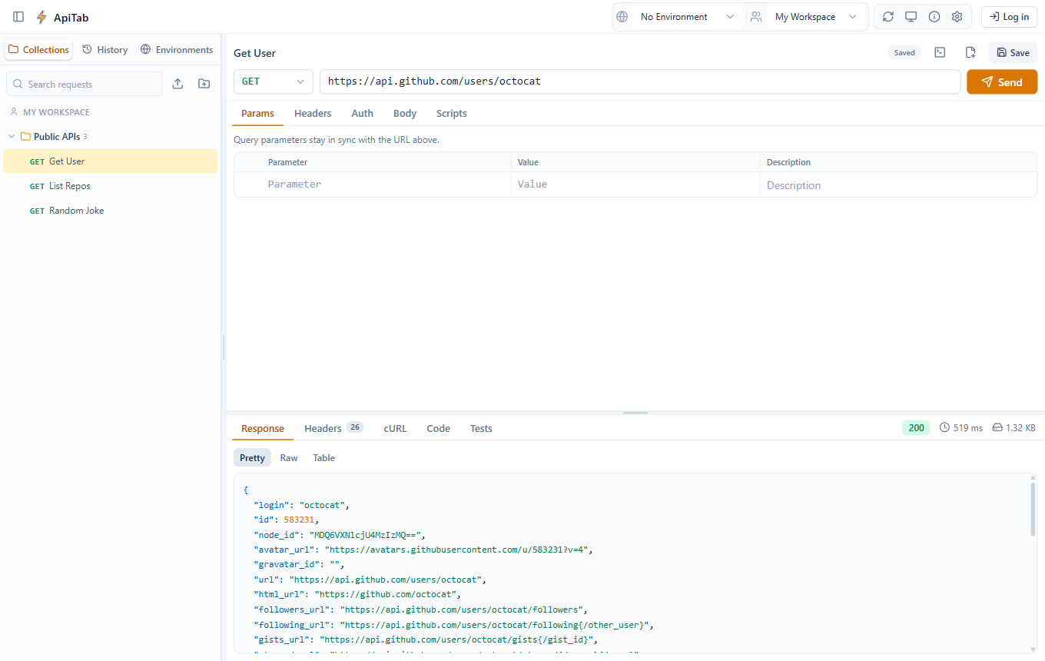1045x661 pixels.
Task: Open the Code tab
Action: point(439,429)
